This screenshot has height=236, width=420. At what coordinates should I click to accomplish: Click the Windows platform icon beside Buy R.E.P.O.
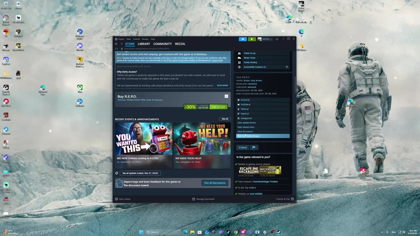click(226, 96)
